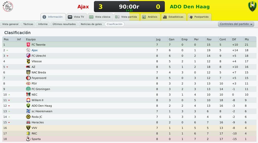Screen dimensions: 258x143
Task: Open the Controles del partido dropdown
Action: pos(236,24)
